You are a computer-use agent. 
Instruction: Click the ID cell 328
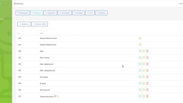click(x=20, y=38)
